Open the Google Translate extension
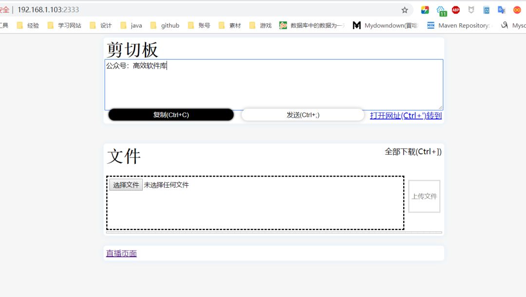The width and height of the screenshot is (526, 297). [x=502, y=9]
